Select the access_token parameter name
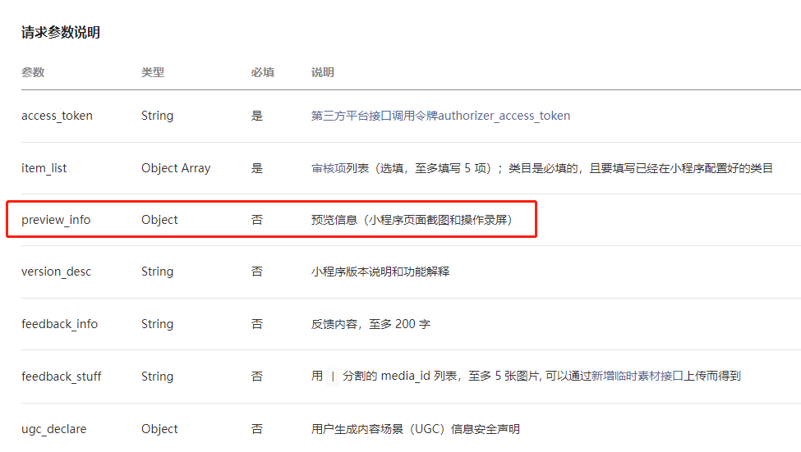Image resolution: width=801 pixels, height=452 pixels. click(58, 116)
